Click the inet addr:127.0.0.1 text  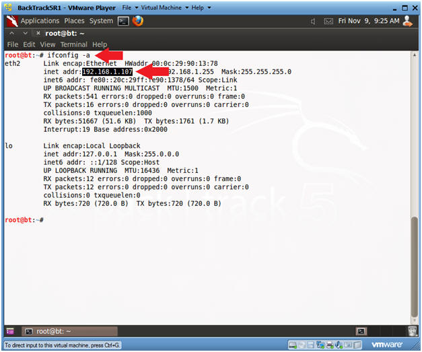tap(80, 154)
